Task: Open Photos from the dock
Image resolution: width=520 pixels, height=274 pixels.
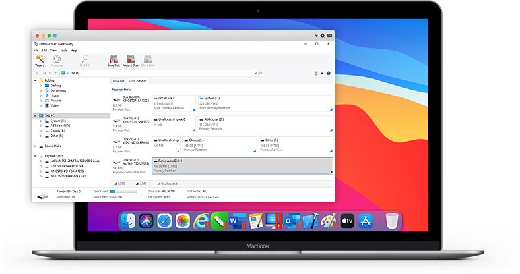Action: point(183,221)
